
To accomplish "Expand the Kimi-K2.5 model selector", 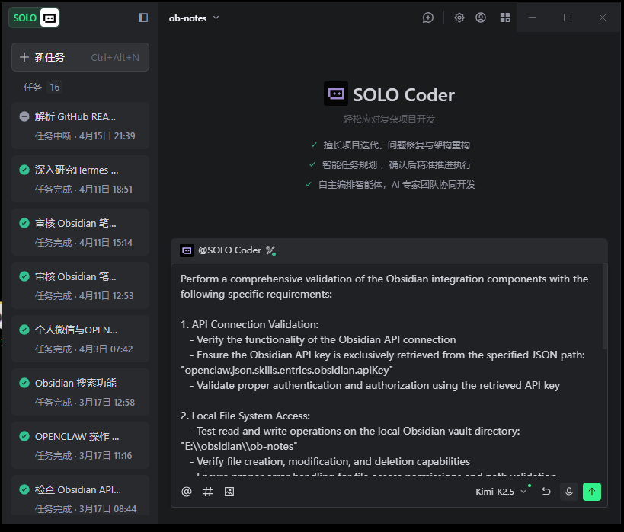I will tap(501, 492).
